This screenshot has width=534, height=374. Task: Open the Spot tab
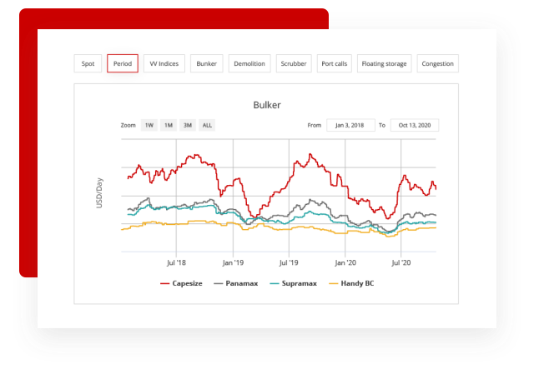(88, 63)
